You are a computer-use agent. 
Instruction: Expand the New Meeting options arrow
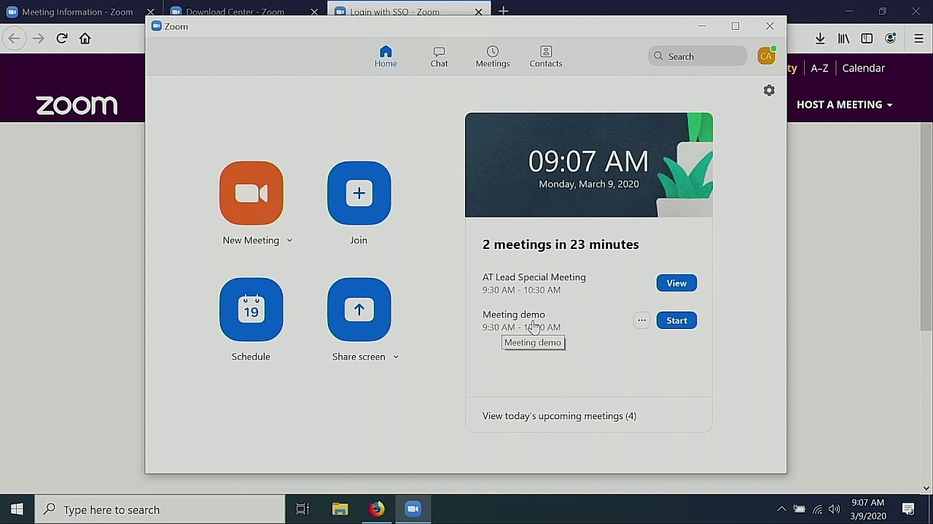[289, 240]
